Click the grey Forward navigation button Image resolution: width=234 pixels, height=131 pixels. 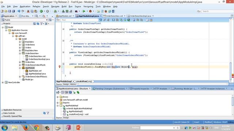pos(48,11)
